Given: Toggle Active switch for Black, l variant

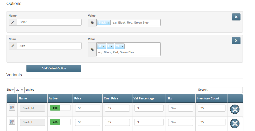Looking at the screenshot, I should tap(60, 122).
